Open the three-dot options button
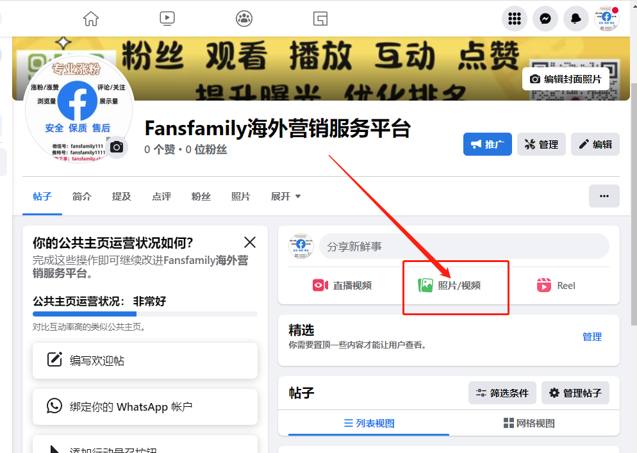 (x=604, y=196)
